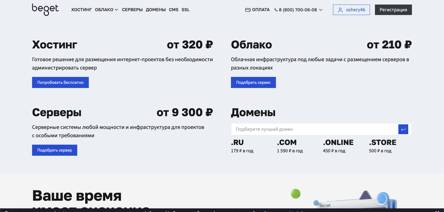Select the cloud description starting 'Облачная инфраструктура'

click(320, 64)
